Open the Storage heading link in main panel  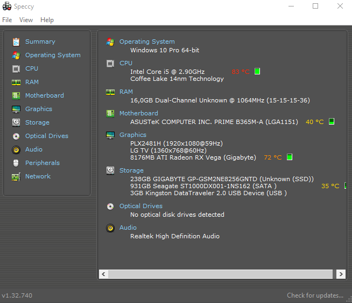(x=131, y=170)
